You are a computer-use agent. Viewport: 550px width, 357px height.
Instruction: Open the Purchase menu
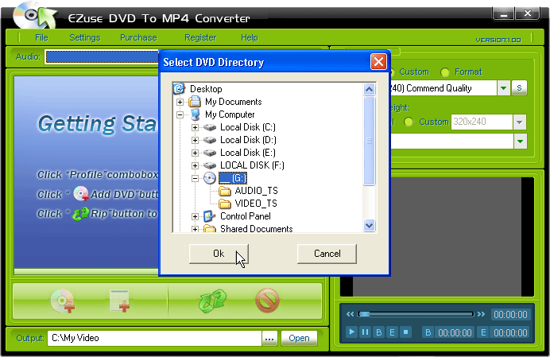point(138,37)
